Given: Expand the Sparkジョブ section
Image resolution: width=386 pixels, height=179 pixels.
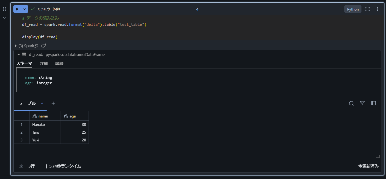Looking at the screenshot, I should [x=16, y=45].
